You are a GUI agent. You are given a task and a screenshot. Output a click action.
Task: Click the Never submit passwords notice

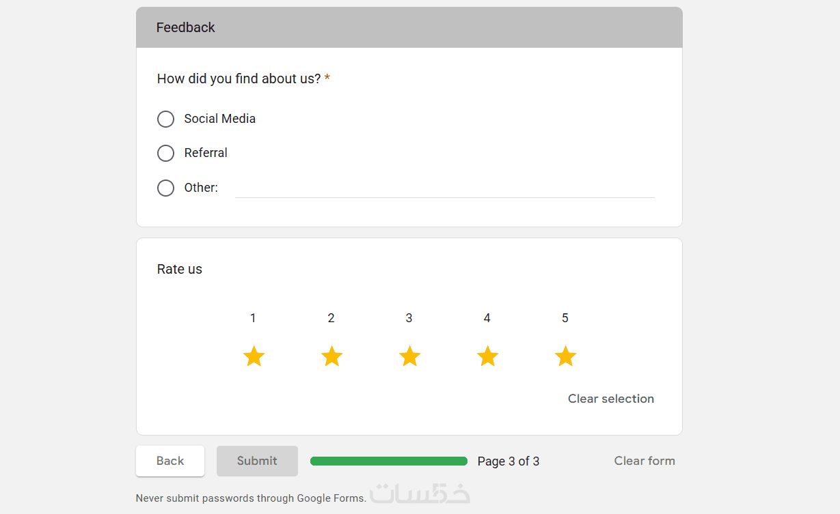click(x=251, y=498)
